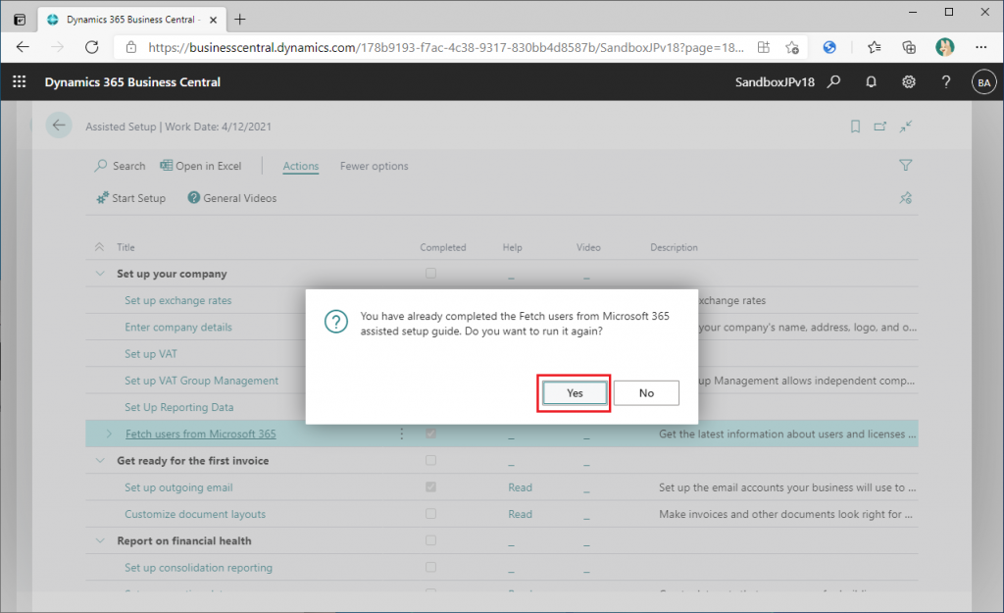This screenshot has height=613, width=1004.
Task: Open the notifications bell
Action: [871, 82]
